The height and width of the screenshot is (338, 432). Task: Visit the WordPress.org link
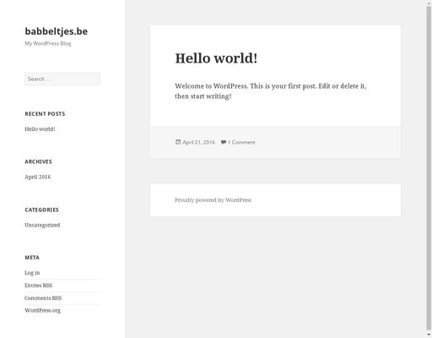click(42, 310)
